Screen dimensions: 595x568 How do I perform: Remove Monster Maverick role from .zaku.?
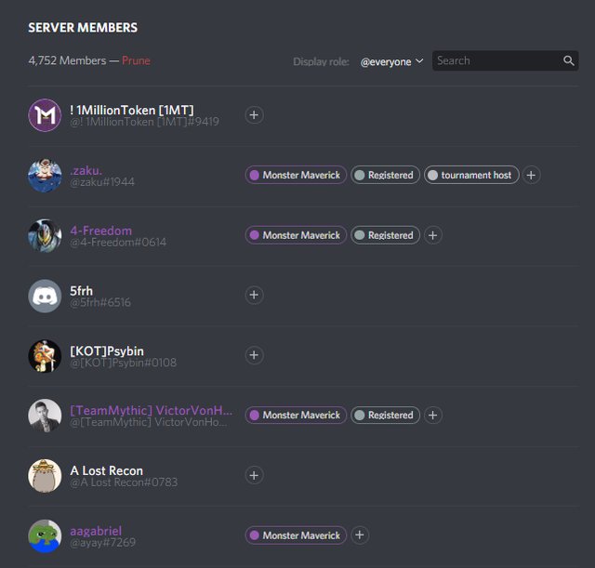point(254,175)
